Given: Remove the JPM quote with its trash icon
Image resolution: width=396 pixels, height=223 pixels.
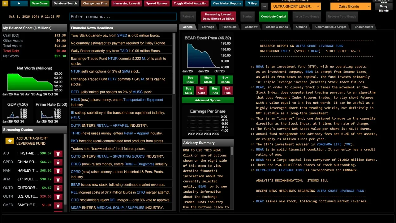Looking at the screenshot, I should pyautogui.click(x=58, y=179).
